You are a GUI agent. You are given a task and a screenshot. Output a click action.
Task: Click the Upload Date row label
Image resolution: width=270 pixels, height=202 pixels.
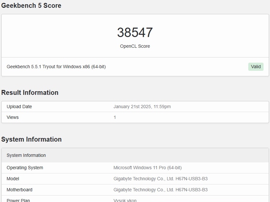(19, 107)
